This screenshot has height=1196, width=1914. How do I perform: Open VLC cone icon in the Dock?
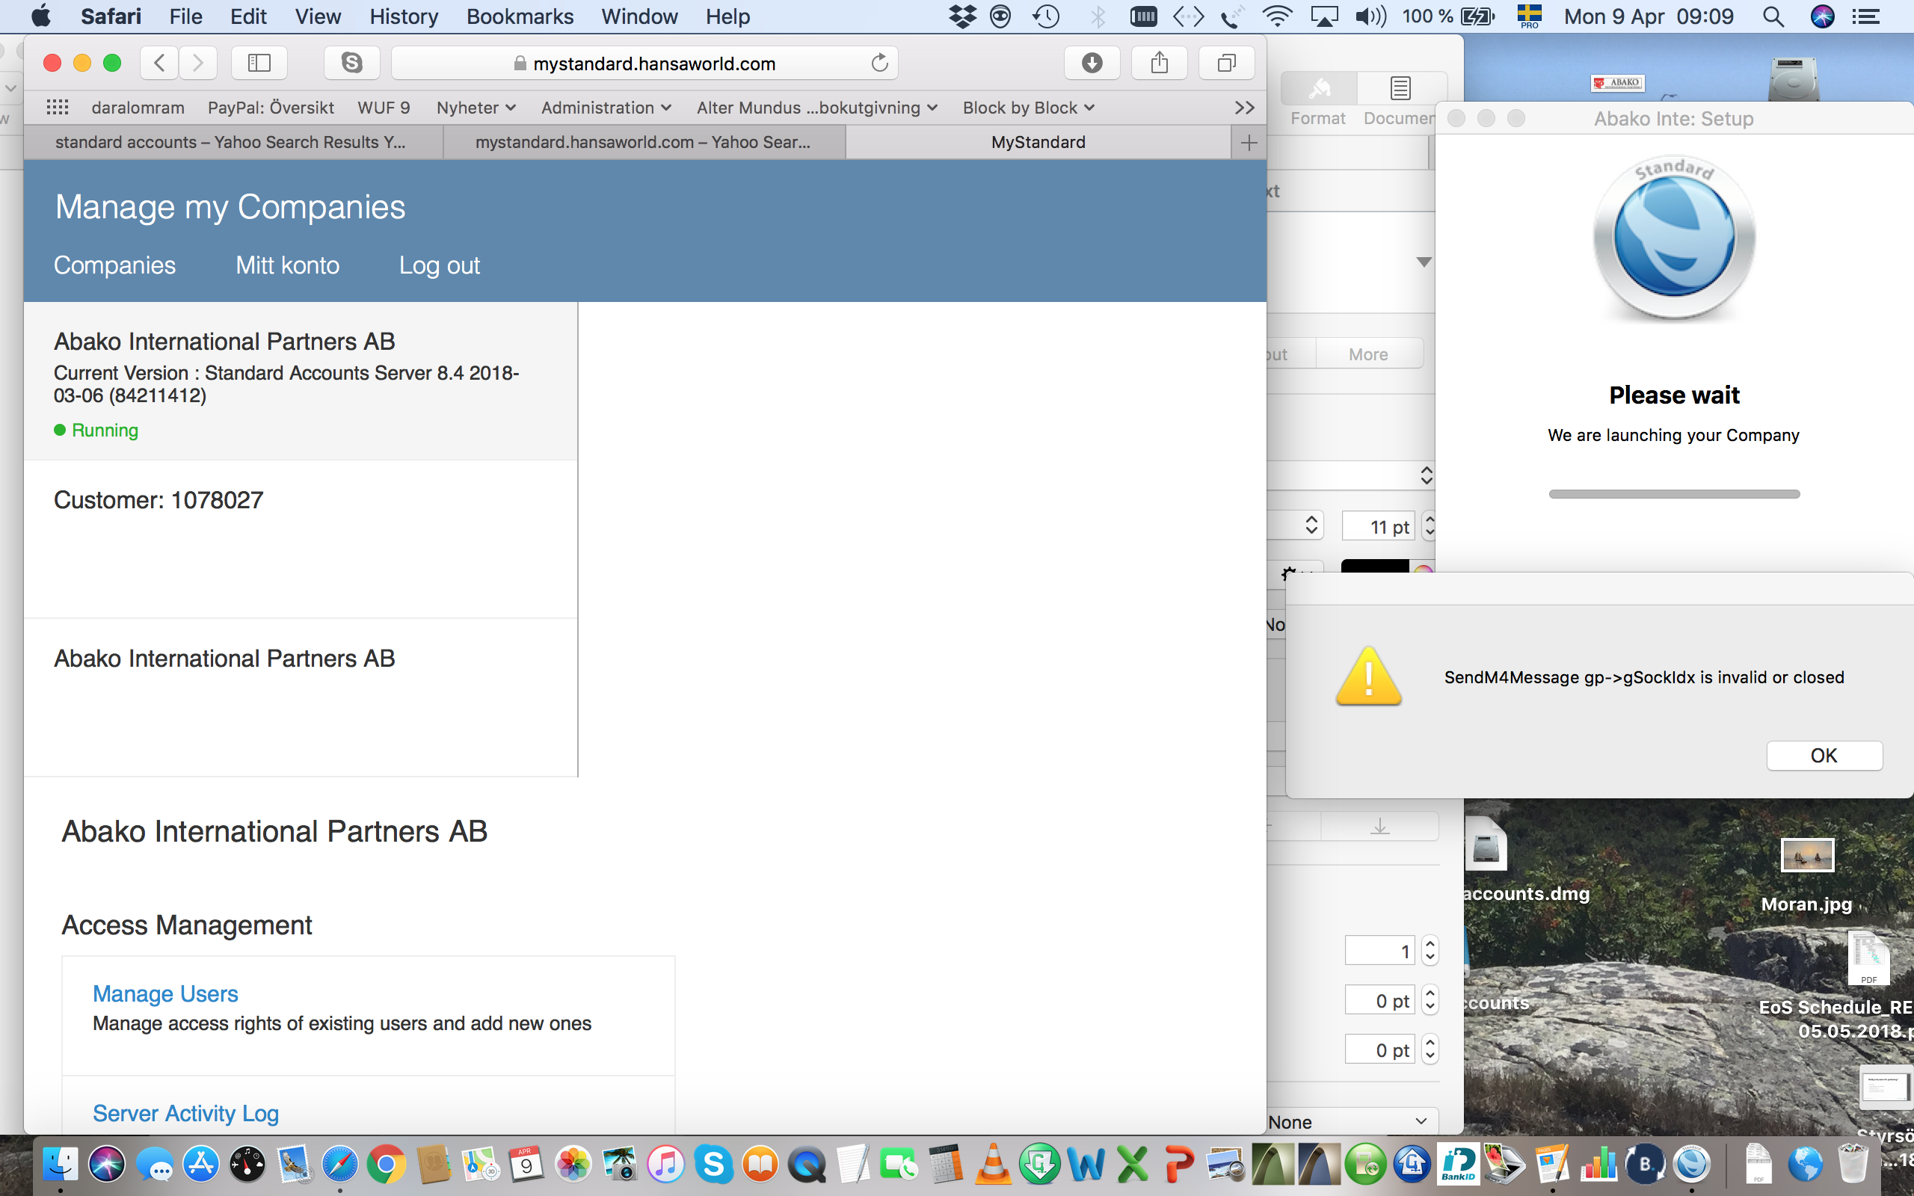(x=993, y=1165)
